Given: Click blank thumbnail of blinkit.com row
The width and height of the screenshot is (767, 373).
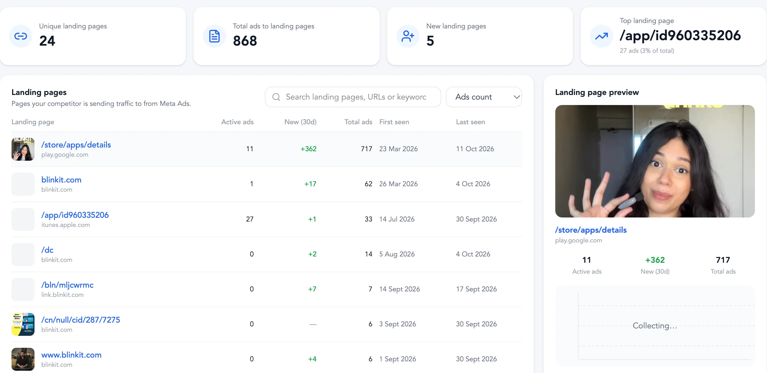Looking at the screenshot, I should coord(23,184).
